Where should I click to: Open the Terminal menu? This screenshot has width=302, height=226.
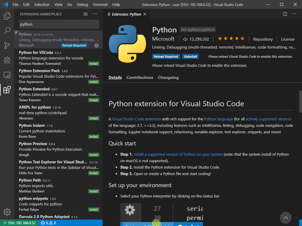coord(100,4)
